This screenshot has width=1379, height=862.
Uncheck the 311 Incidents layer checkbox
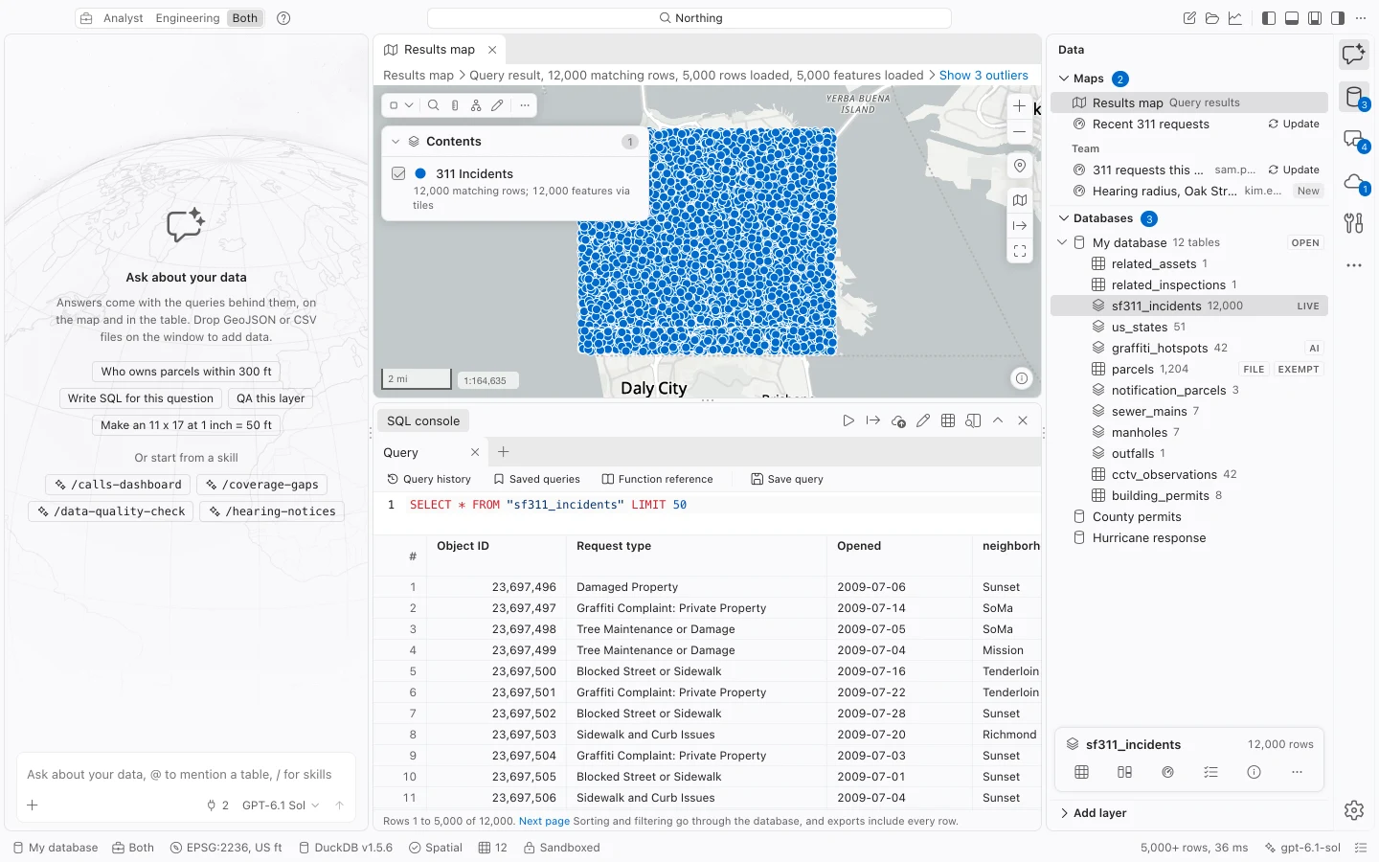398,173
